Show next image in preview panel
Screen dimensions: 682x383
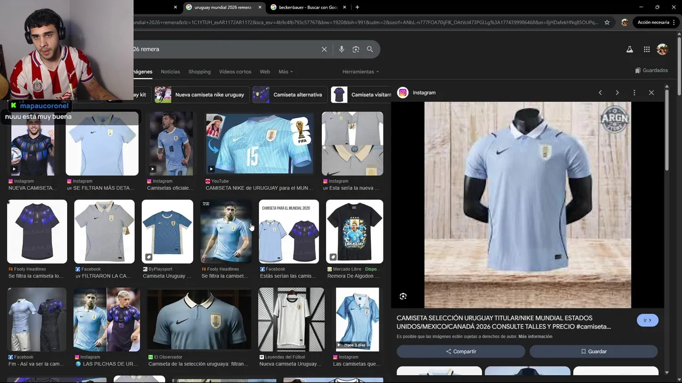point(617,93)
